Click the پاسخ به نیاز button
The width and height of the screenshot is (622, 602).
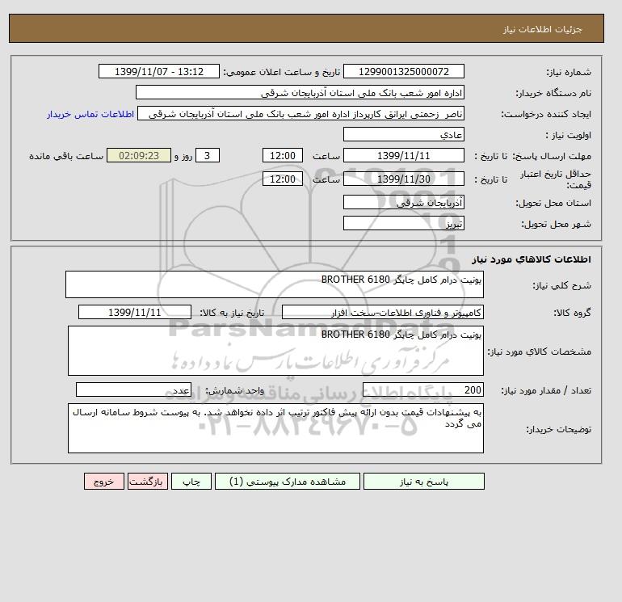click(423, 482)
